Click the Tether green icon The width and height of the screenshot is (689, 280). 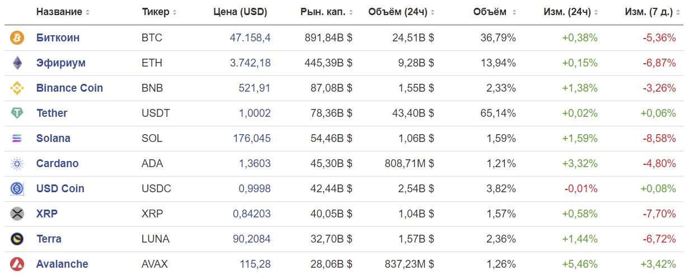point(17,113)
